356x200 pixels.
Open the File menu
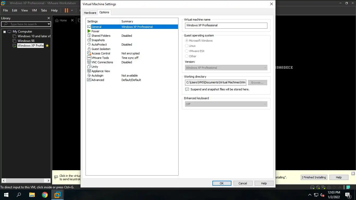tap(5, 10)
